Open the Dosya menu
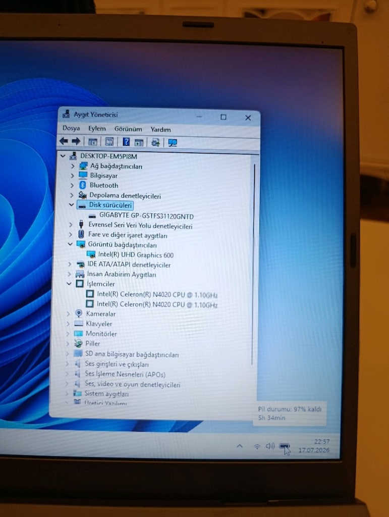 pos(71,128)
